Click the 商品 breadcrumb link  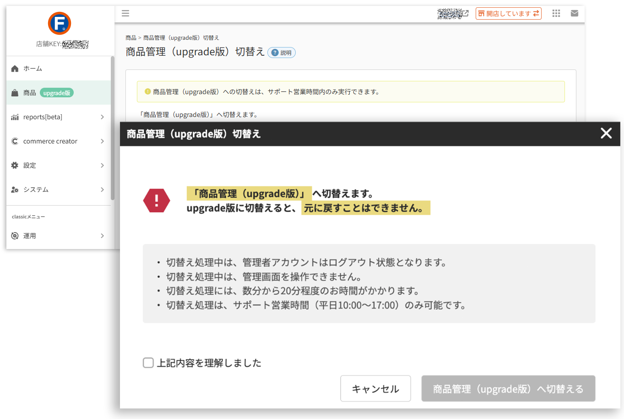pyautogui.click(x=131, y=38)
